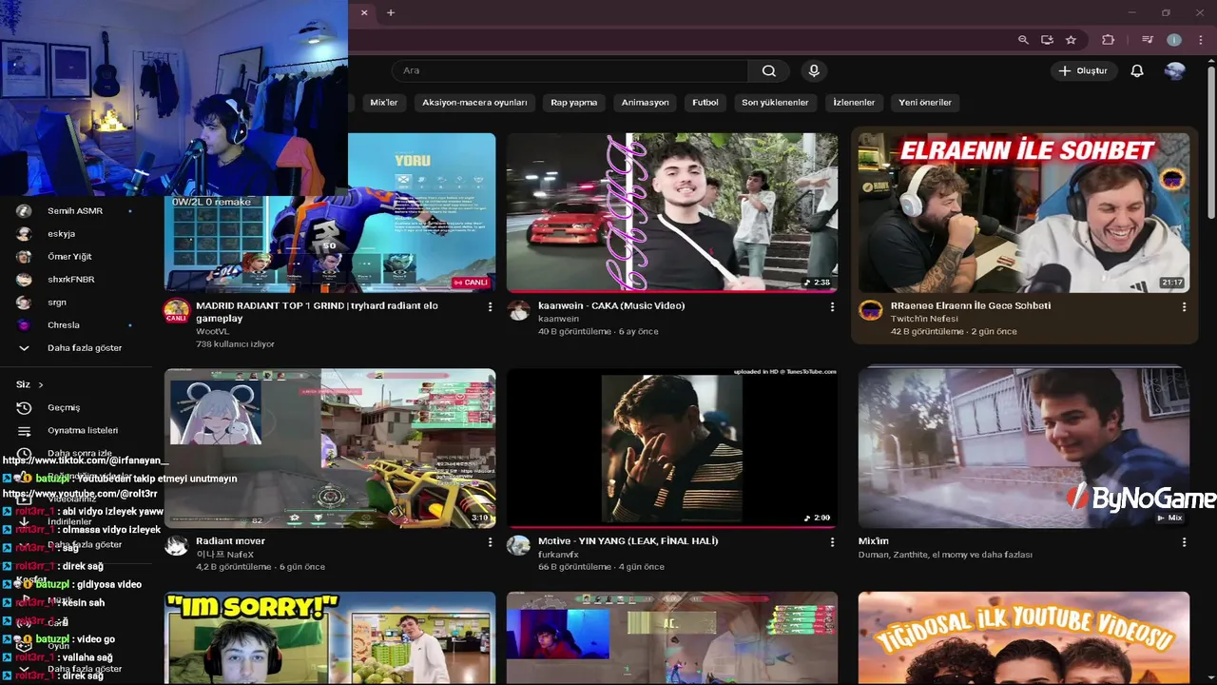Screen dimensions: 1217x685
Task: Open the Radiant mover video thumbnail
Action: click(x=330, y=447)
